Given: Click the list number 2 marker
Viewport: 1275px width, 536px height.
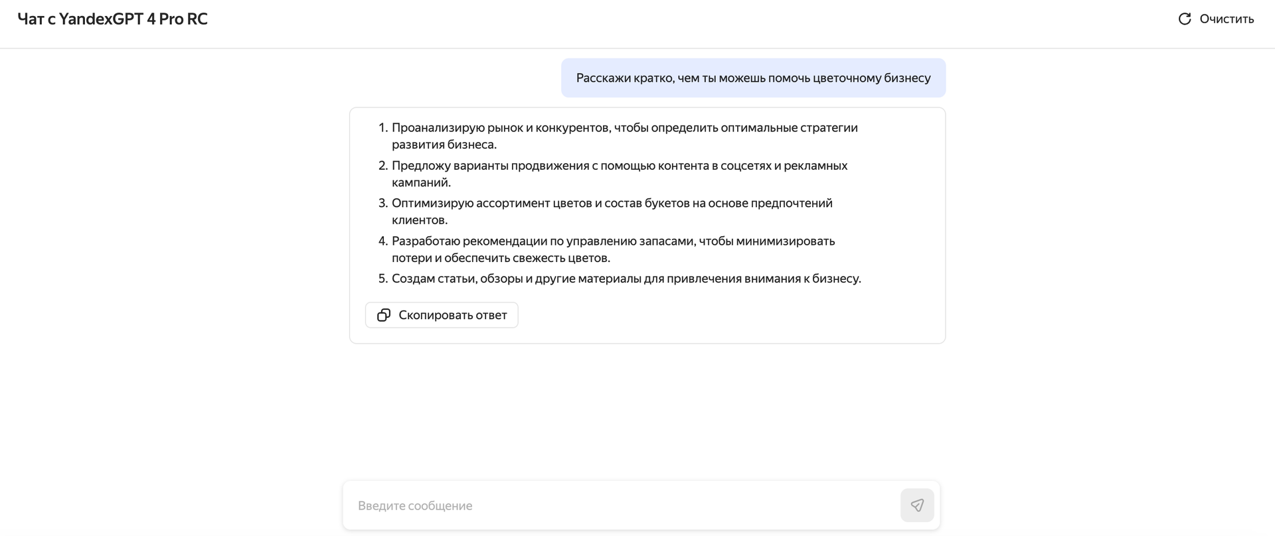Looking at the screenshot, I should tap(382, 165).
